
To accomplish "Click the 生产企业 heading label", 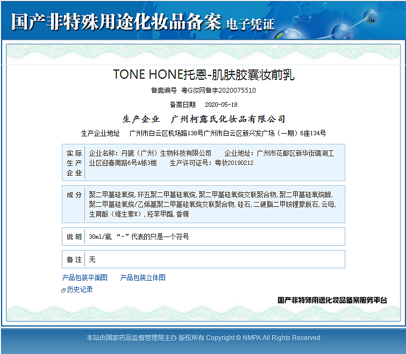I will click(141, 119).
